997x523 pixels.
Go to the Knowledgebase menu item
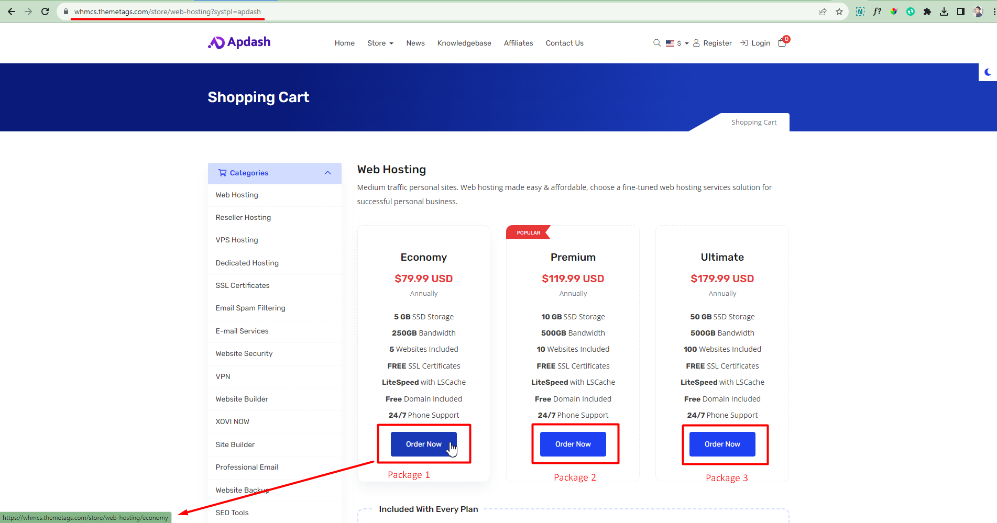(464, 43)
